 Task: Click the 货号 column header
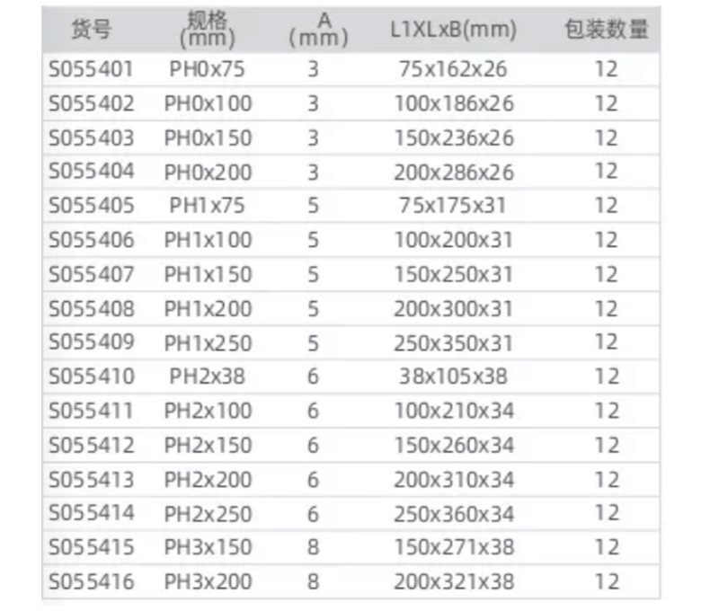91,30
